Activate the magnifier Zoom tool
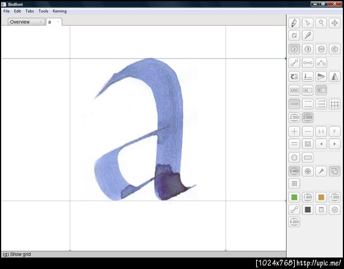Viewport: 344px width, 269px height. click(321, 23)
